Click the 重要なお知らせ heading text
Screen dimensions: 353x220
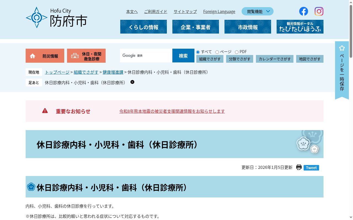tap(73, 111)
